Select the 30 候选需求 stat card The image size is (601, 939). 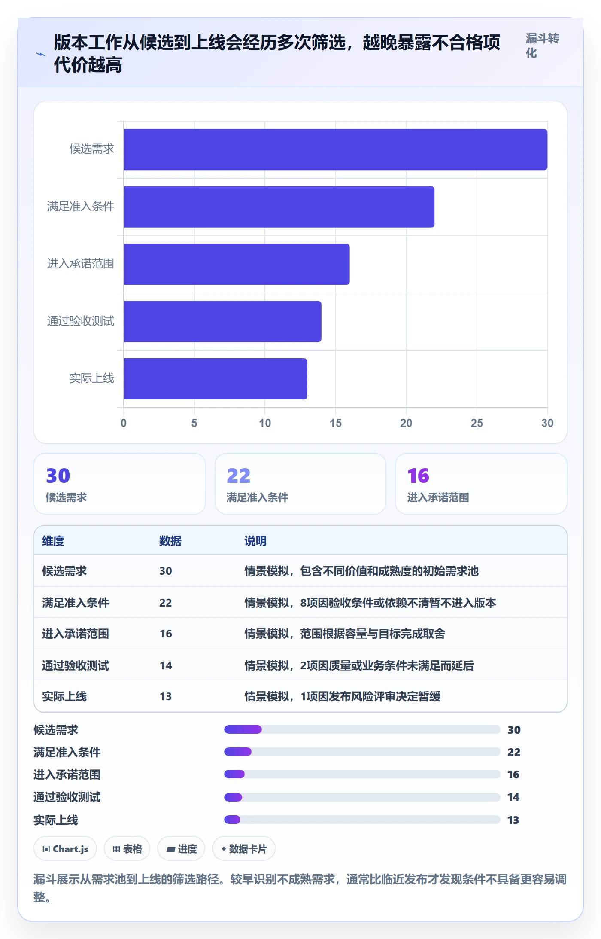(120, 484)
